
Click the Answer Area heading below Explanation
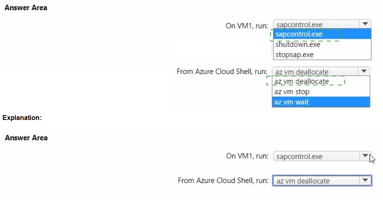click(26, 138)
